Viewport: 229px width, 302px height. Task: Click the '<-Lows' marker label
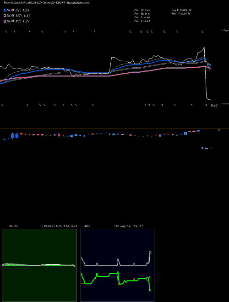pyautogui.click(x=225, y=103)
